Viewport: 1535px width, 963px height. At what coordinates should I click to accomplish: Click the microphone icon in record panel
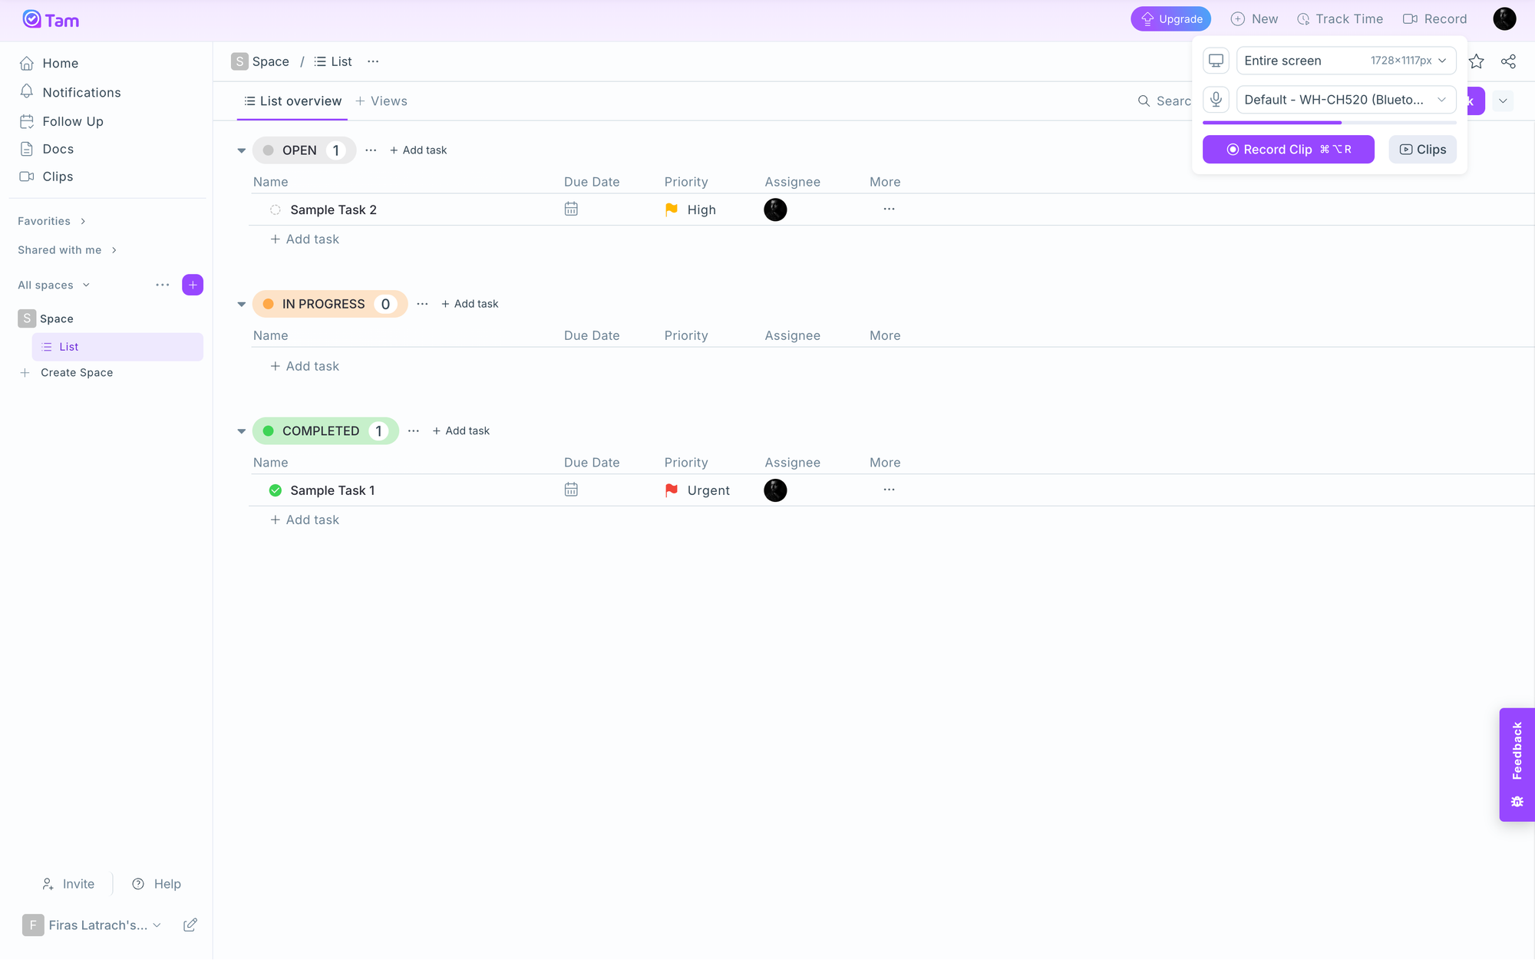coord(1216,100)
